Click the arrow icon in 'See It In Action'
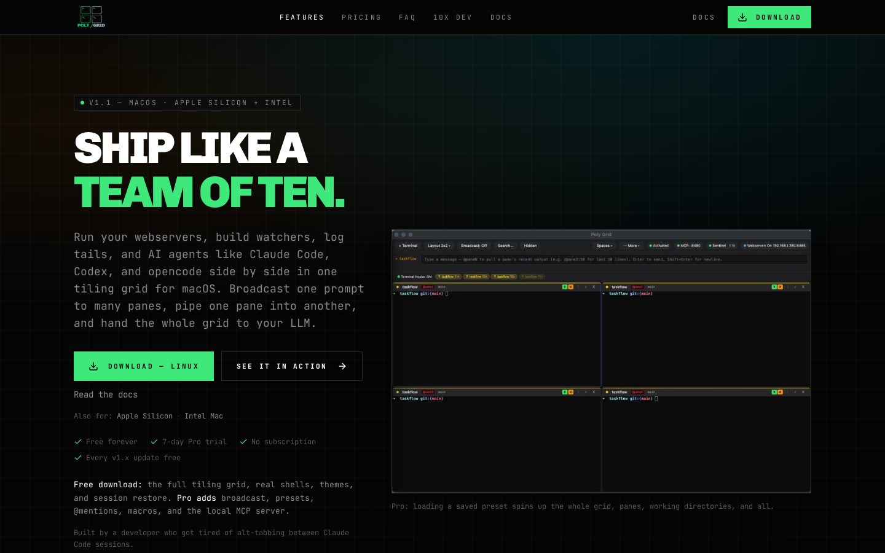Screen dimensions: 885x553 pos(342,366)
